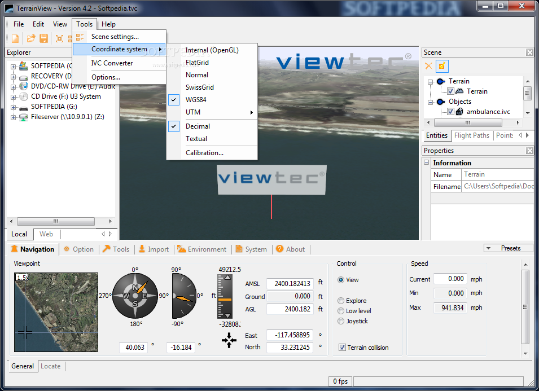Uncheck the ambulance.ivc visibility checkbox
Screen dimensions: 539x391
tap(450, 112)
